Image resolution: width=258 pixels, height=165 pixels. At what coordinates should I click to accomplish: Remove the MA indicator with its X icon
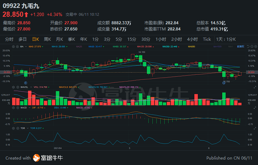coord(17,47)
